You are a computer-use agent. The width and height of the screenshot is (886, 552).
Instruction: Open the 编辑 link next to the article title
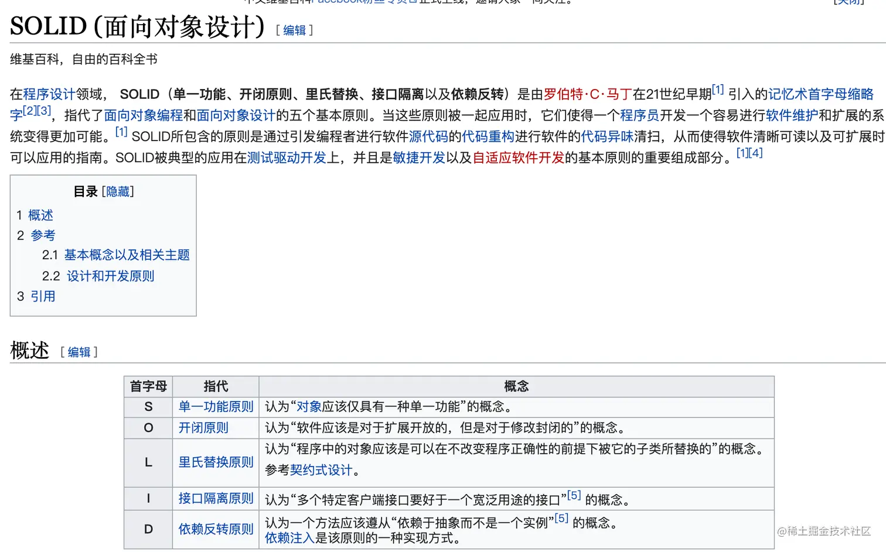(x=295, y=30)
